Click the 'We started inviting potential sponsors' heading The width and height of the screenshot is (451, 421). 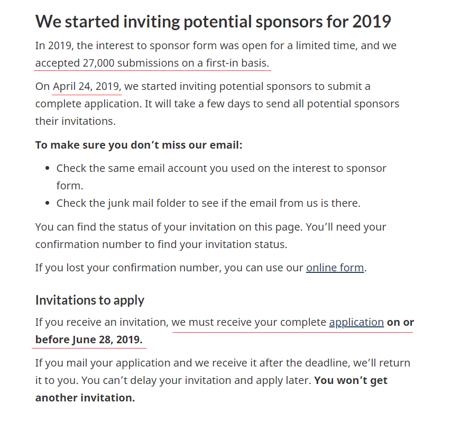pos(213,22)
